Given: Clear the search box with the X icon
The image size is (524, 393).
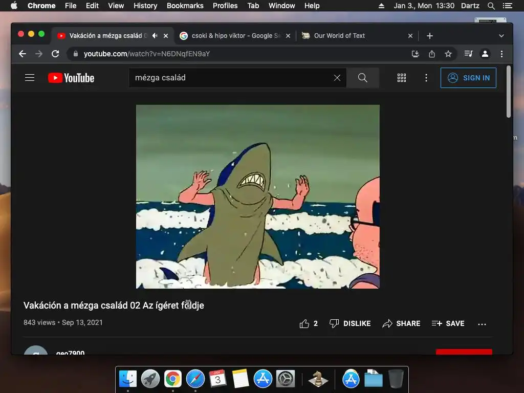Looking at the screenshot, I should pyautogui.click(x=337, y=78).
